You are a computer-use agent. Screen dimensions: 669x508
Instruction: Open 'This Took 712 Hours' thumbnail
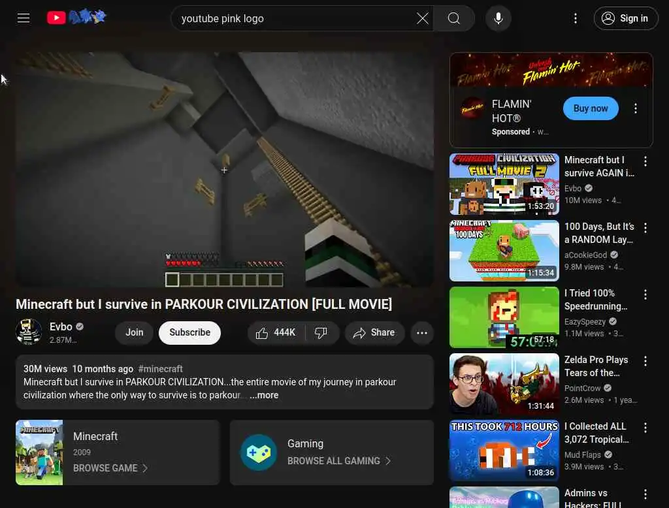[x=504, y=451]
